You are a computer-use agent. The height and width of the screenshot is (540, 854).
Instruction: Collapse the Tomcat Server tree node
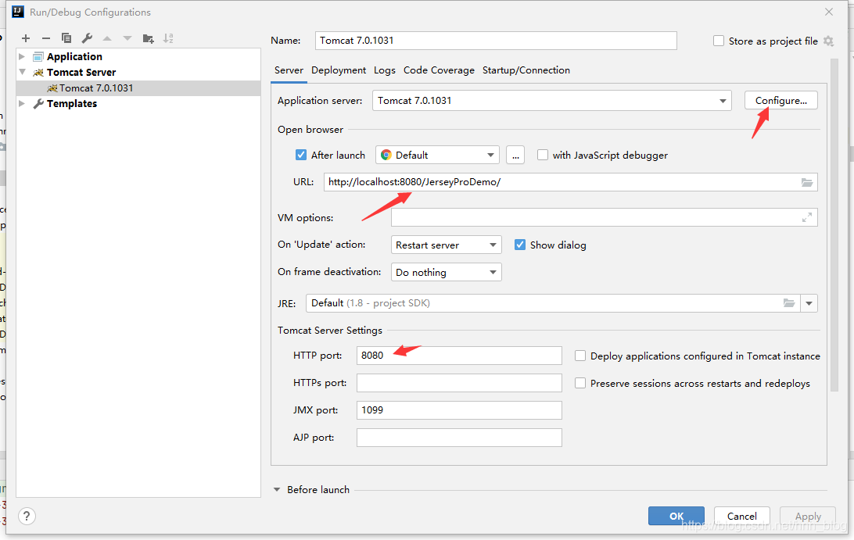click(23, 72)
